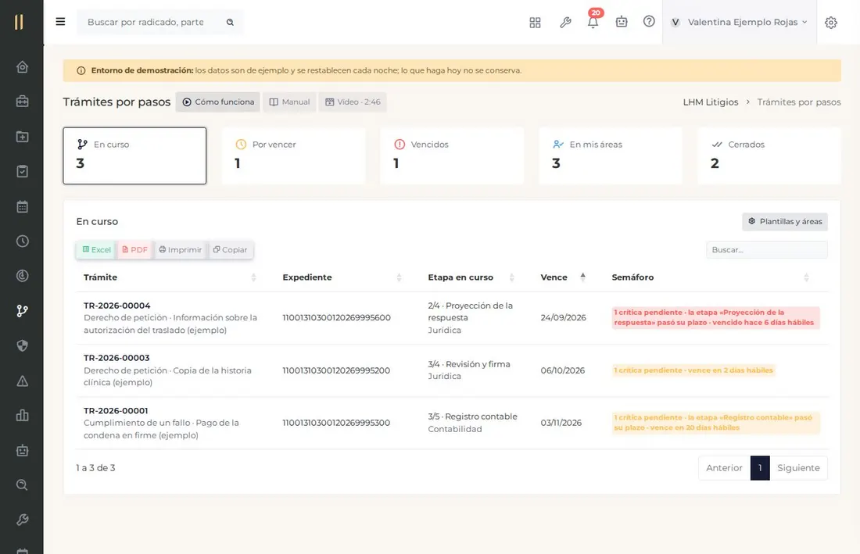Viewport: 860px width, 554px height.
Task: Click the Copiar button
Action: (x=231, y=250)
